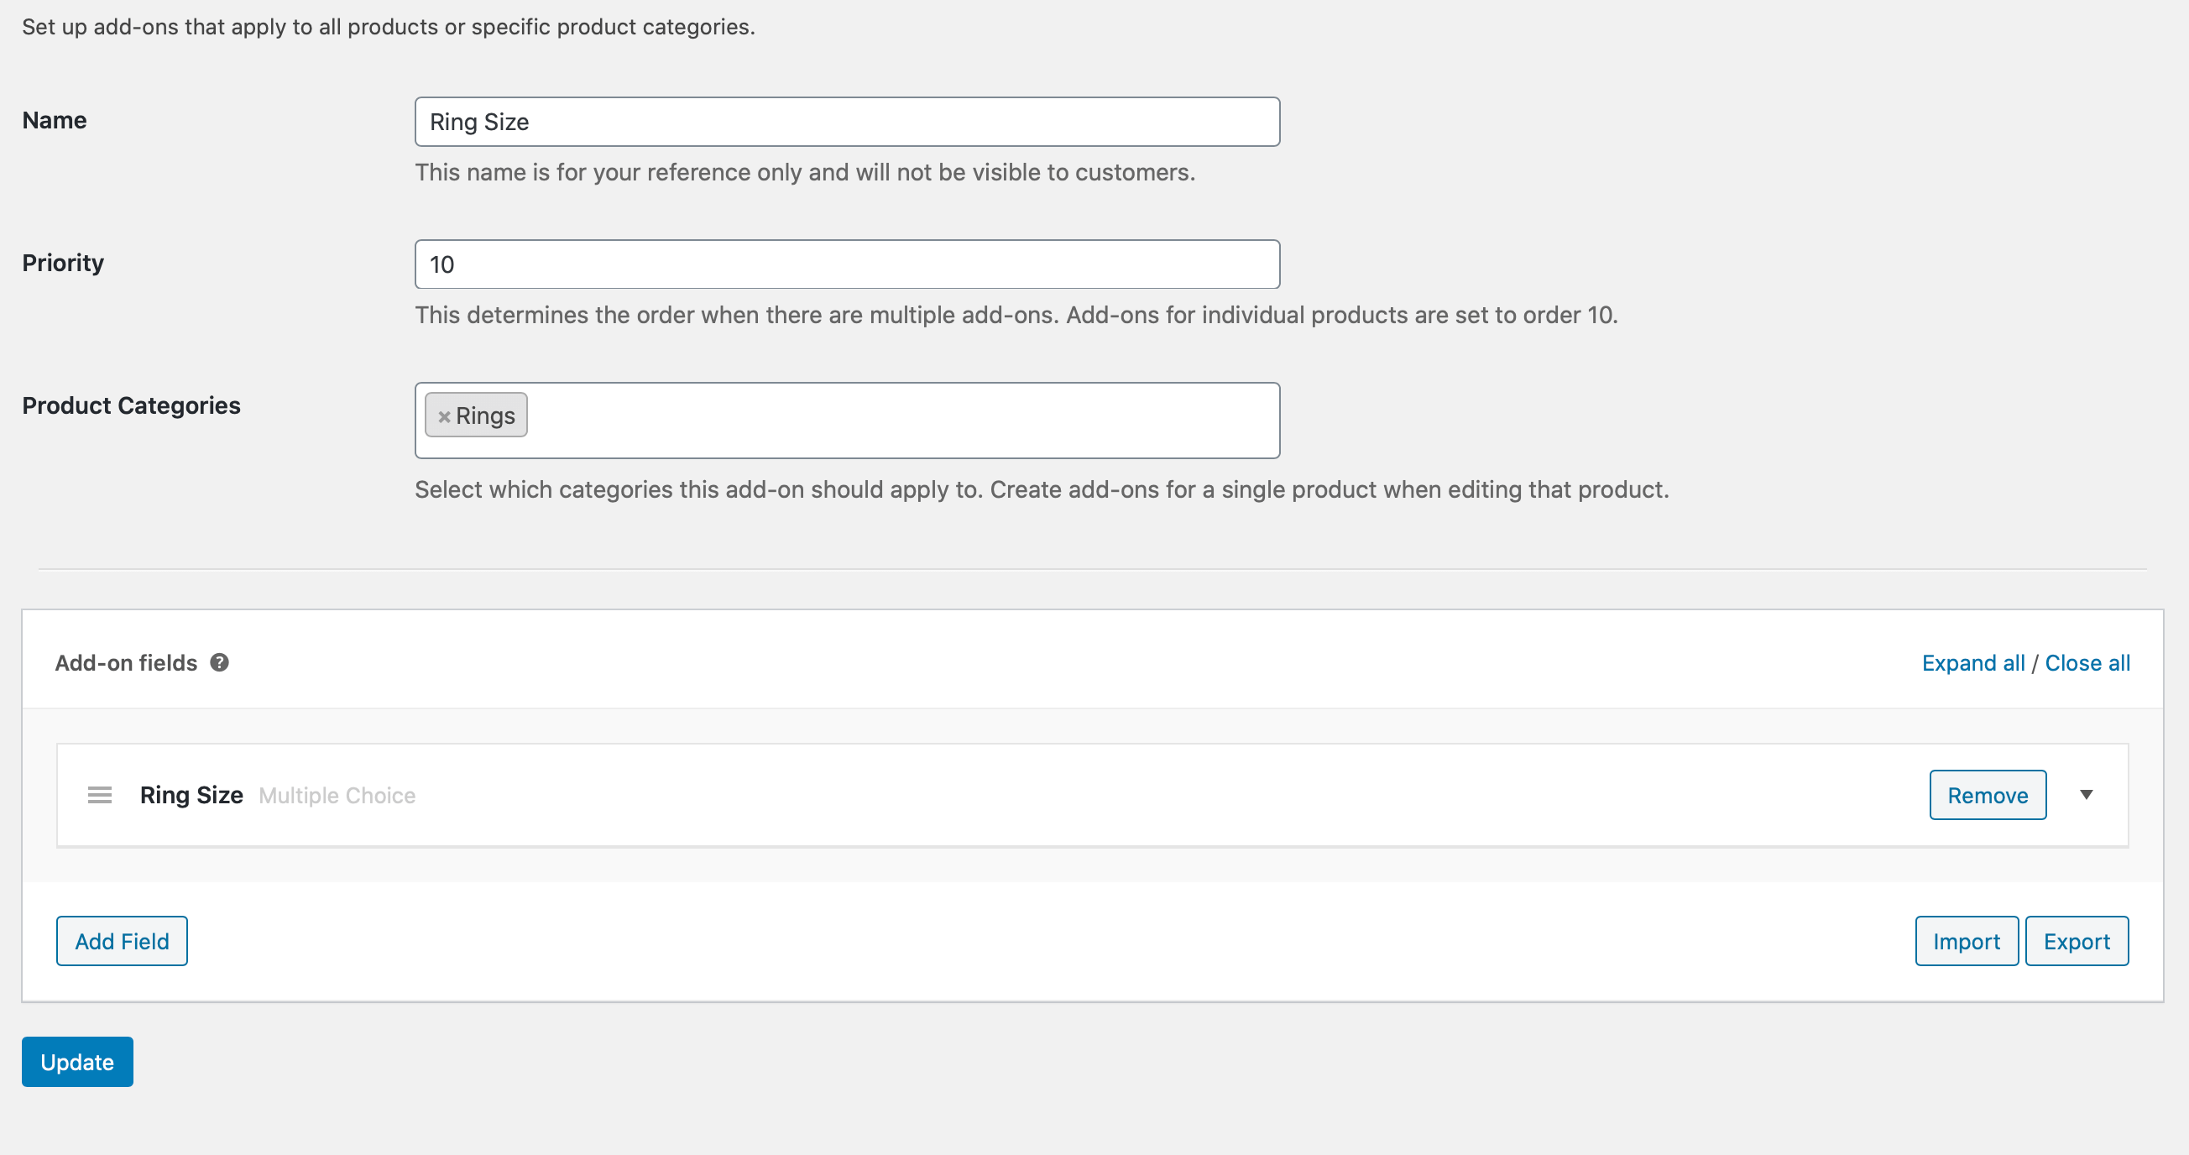Grab the Ring Size drag handle
2189x1155 pixels.
click(x=99, y=796)
